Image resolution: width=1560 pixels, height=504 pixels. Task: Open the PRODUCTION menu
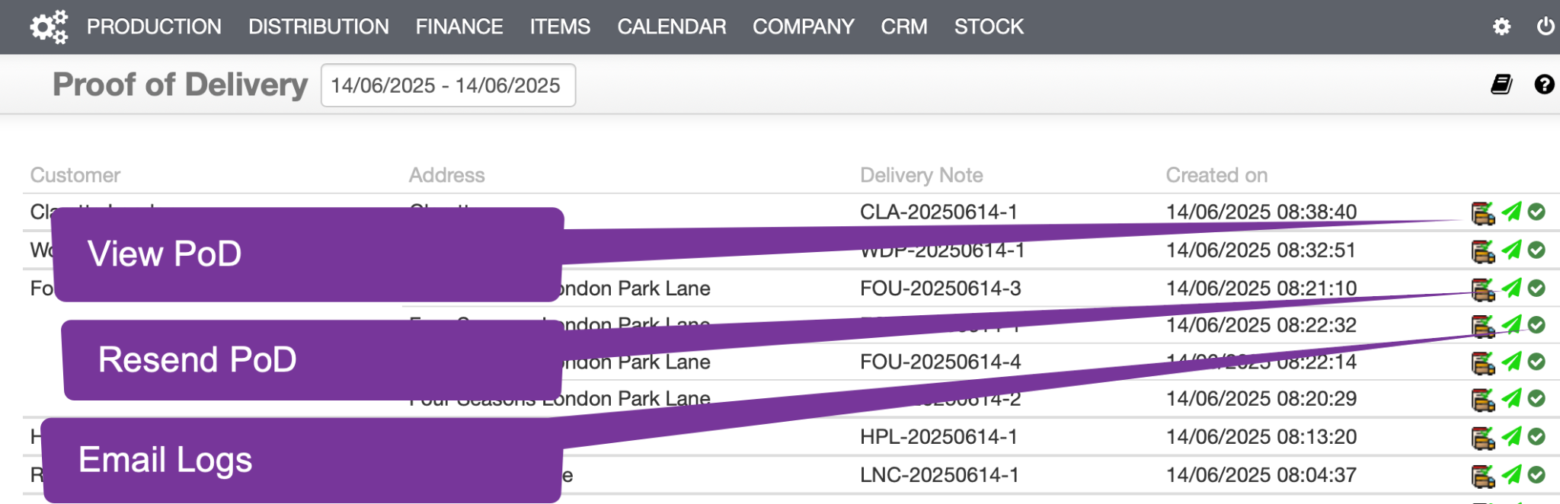tap(154, 27)
